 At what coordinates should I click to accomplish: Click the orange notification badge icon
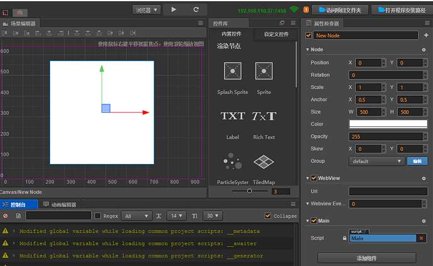pos(306,9)
